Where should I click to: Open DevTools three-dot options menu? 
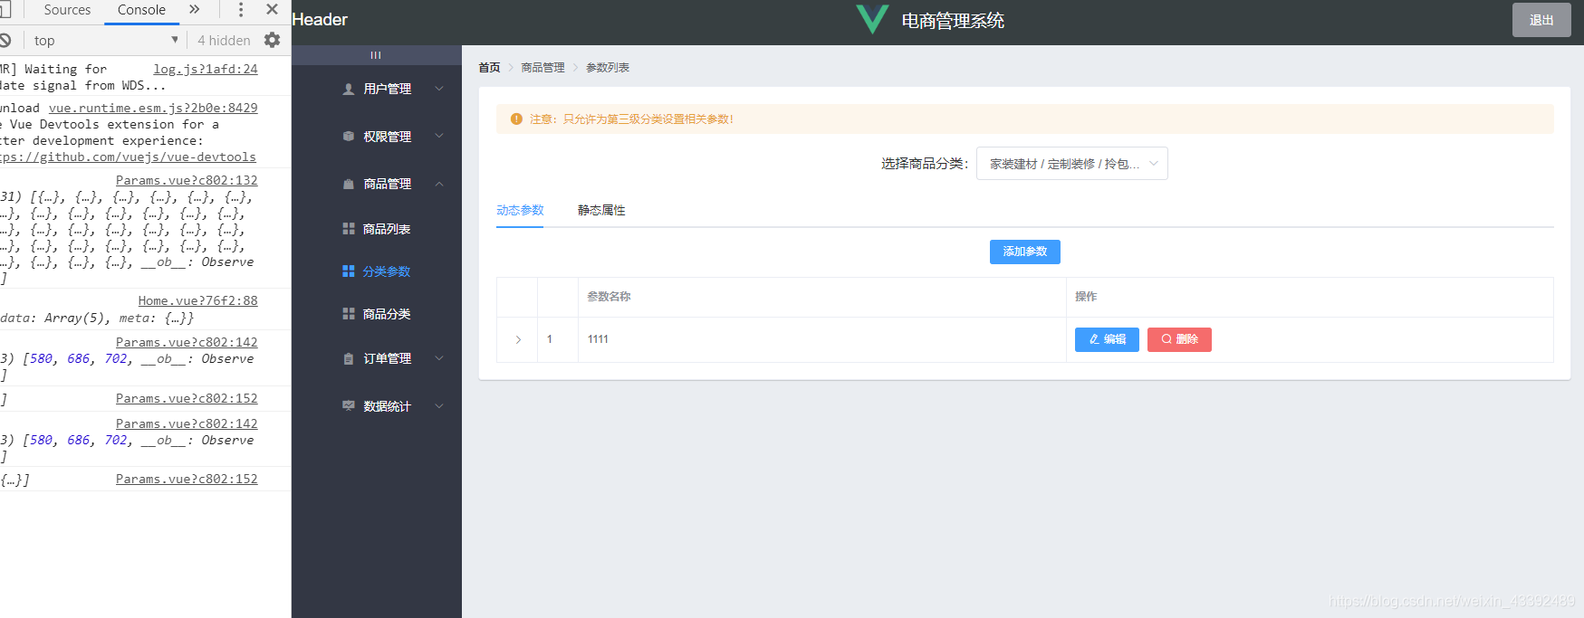240,9
